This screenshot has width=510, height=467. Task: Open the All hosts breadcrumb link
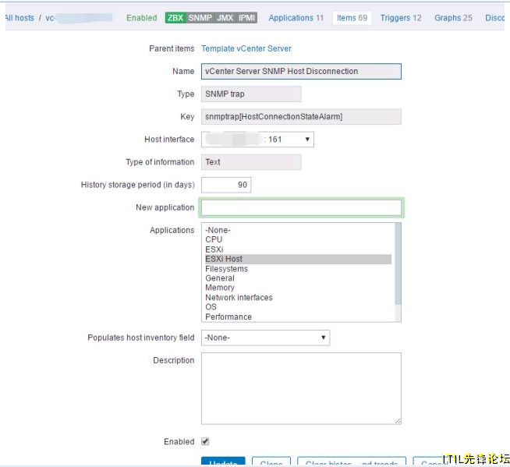point(19,18)
